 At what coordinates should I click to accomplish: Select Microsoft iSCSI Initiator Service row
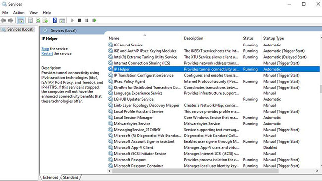[214, 154]
